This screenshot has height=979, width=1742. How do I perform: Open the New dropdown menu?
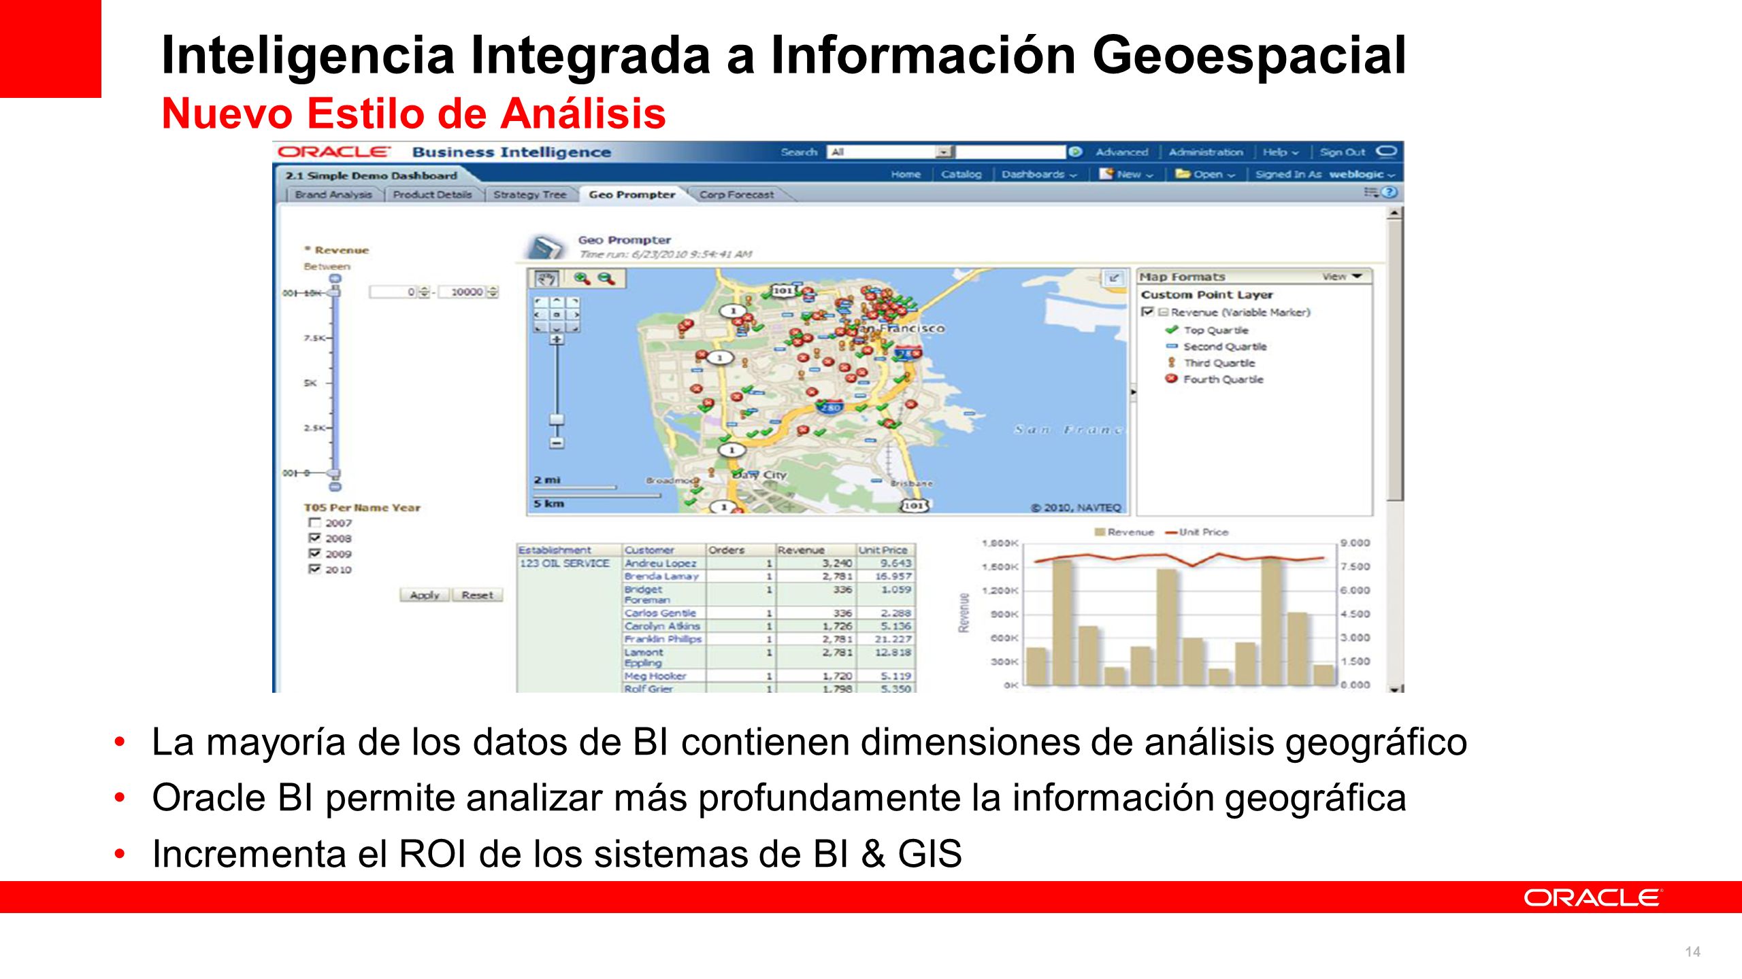pos(1127,175)
